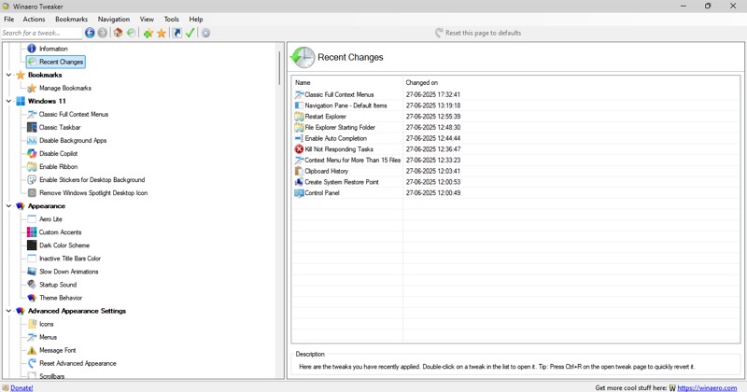Click the shortcut arrow toolbar icon
Screen dimensions: 747x392
point(176,33)
